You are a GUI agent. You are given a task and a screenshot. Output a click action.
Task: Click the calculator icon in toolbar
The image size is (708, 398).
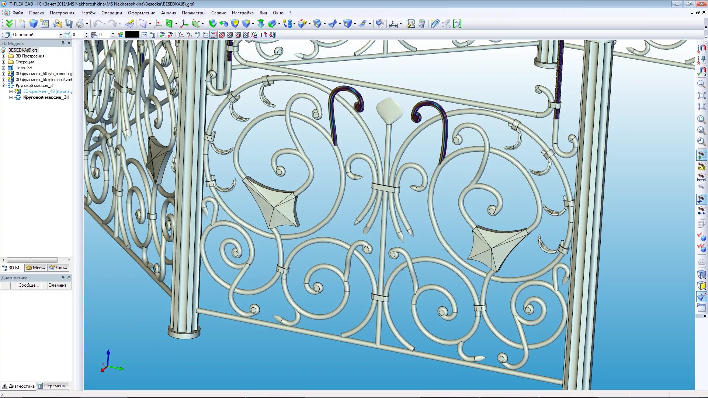pos(422,24)
